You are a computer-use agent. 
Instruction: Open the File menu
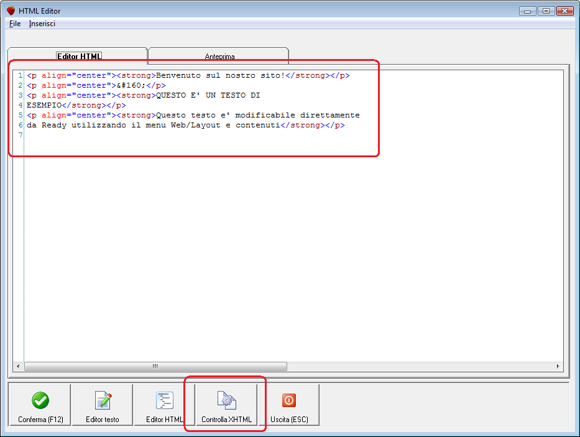[x=15, y=24]
